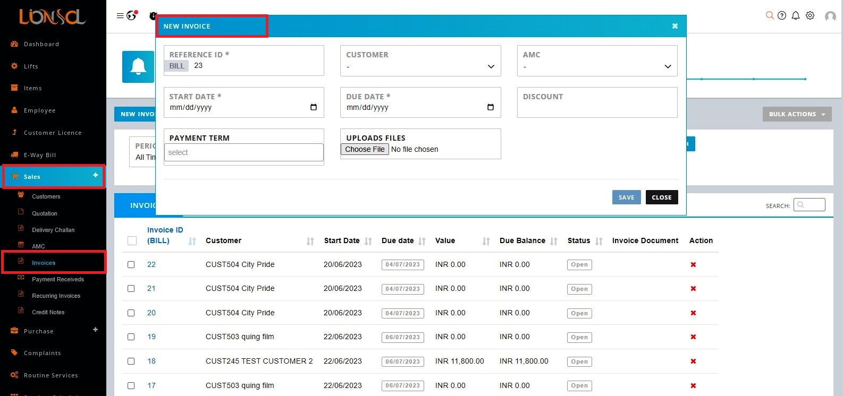The image size is (843, 396).
Task: Open the Bulk Actions dropdown
Action: 797,114
